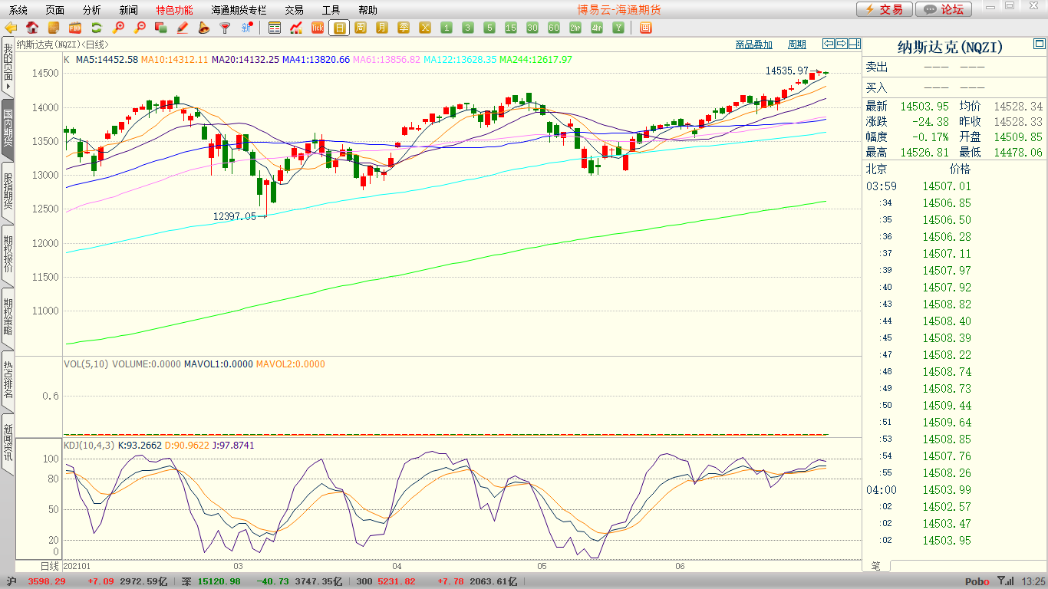The image size is (1048, 589).
Task: Switch to the 期权报价 side tab
Action: click(x=8, y=254)
